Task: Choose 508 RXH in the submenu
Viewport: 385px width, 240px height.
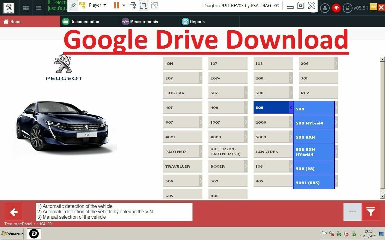Action: 313,136
